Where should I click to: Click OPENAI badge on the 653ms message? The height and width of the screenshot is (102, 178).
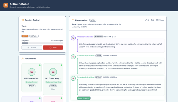(x=98, y=56)
